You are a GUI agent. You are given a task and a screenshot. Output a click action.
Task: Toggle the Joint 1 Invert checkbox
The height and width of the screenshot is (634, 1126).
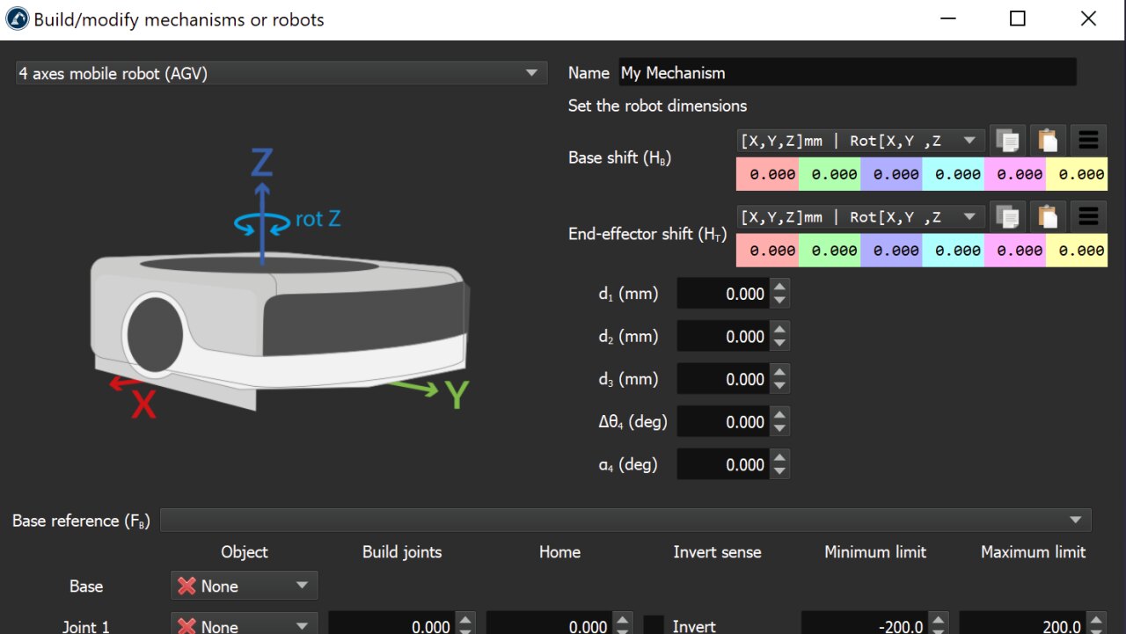pos(654,625)
